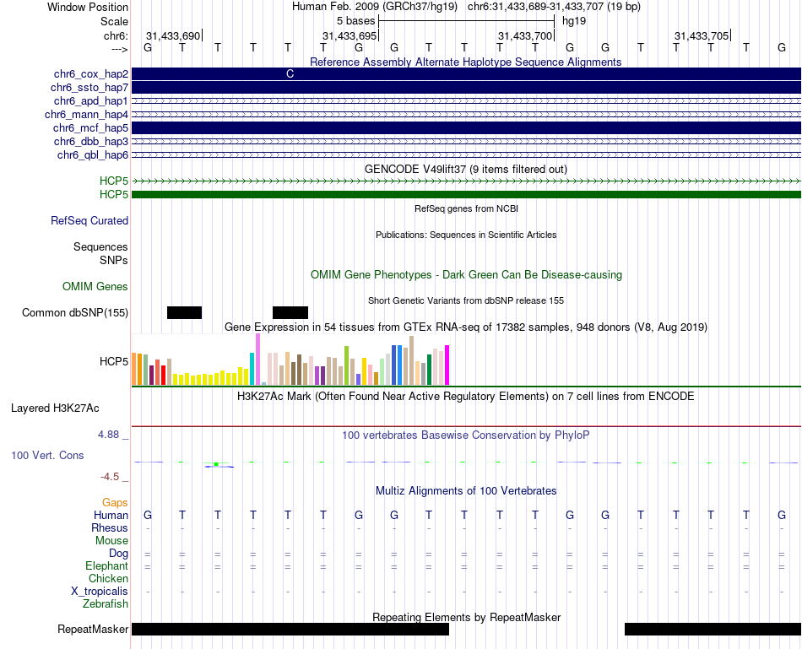This screenshot has height=649, width=802.
Task: Select the C mismatch in chr6_cox_hap2 alignment
Action: [x=290, y=74]
